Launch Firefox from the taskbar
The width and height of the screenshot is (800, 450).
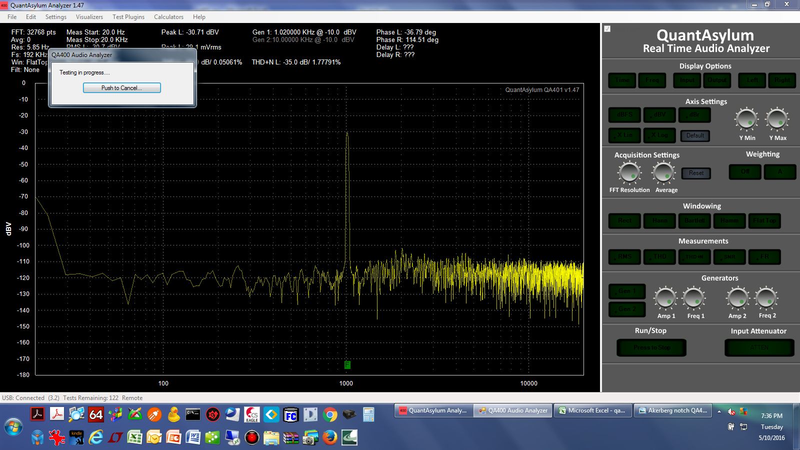tap(329, 438)
